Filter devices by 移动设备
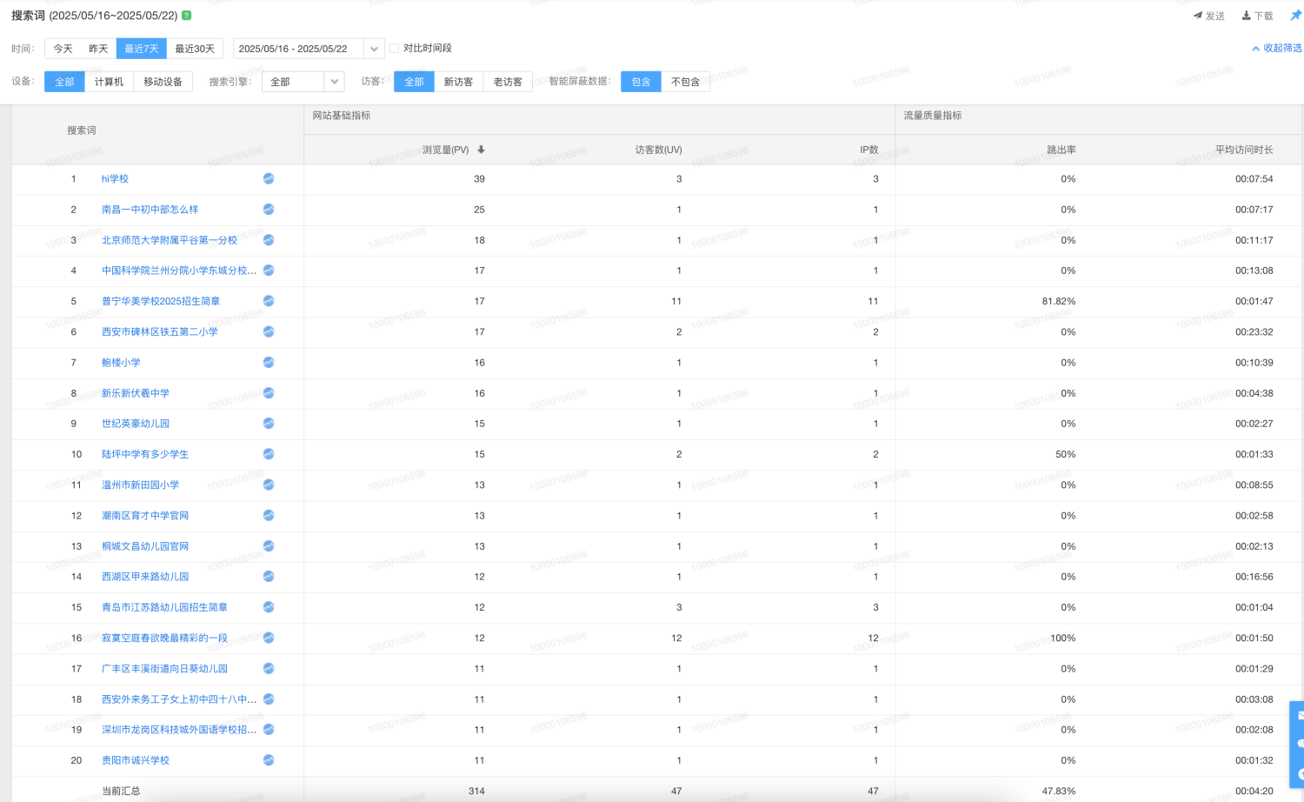This screenshot has height=802, width=1304. pos(163,82)
